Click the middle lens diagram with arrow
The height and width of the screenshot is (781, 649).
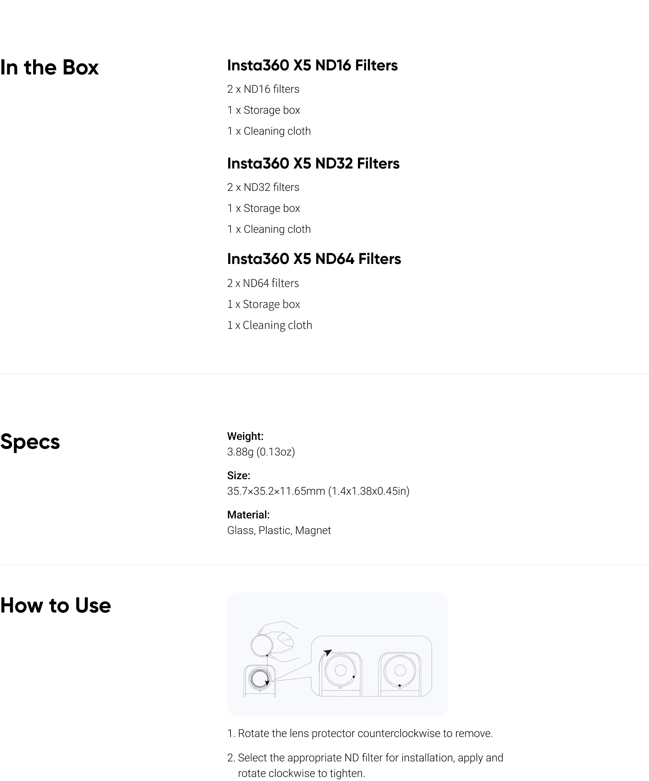[x=340, y=673]
